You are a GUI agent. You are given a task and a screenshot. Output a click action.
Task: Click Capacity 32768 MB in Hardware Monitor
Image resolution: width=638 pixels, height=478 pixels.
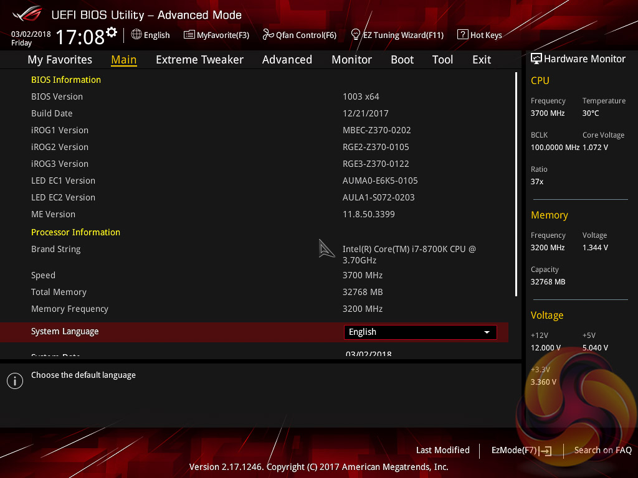coord(548,282)
